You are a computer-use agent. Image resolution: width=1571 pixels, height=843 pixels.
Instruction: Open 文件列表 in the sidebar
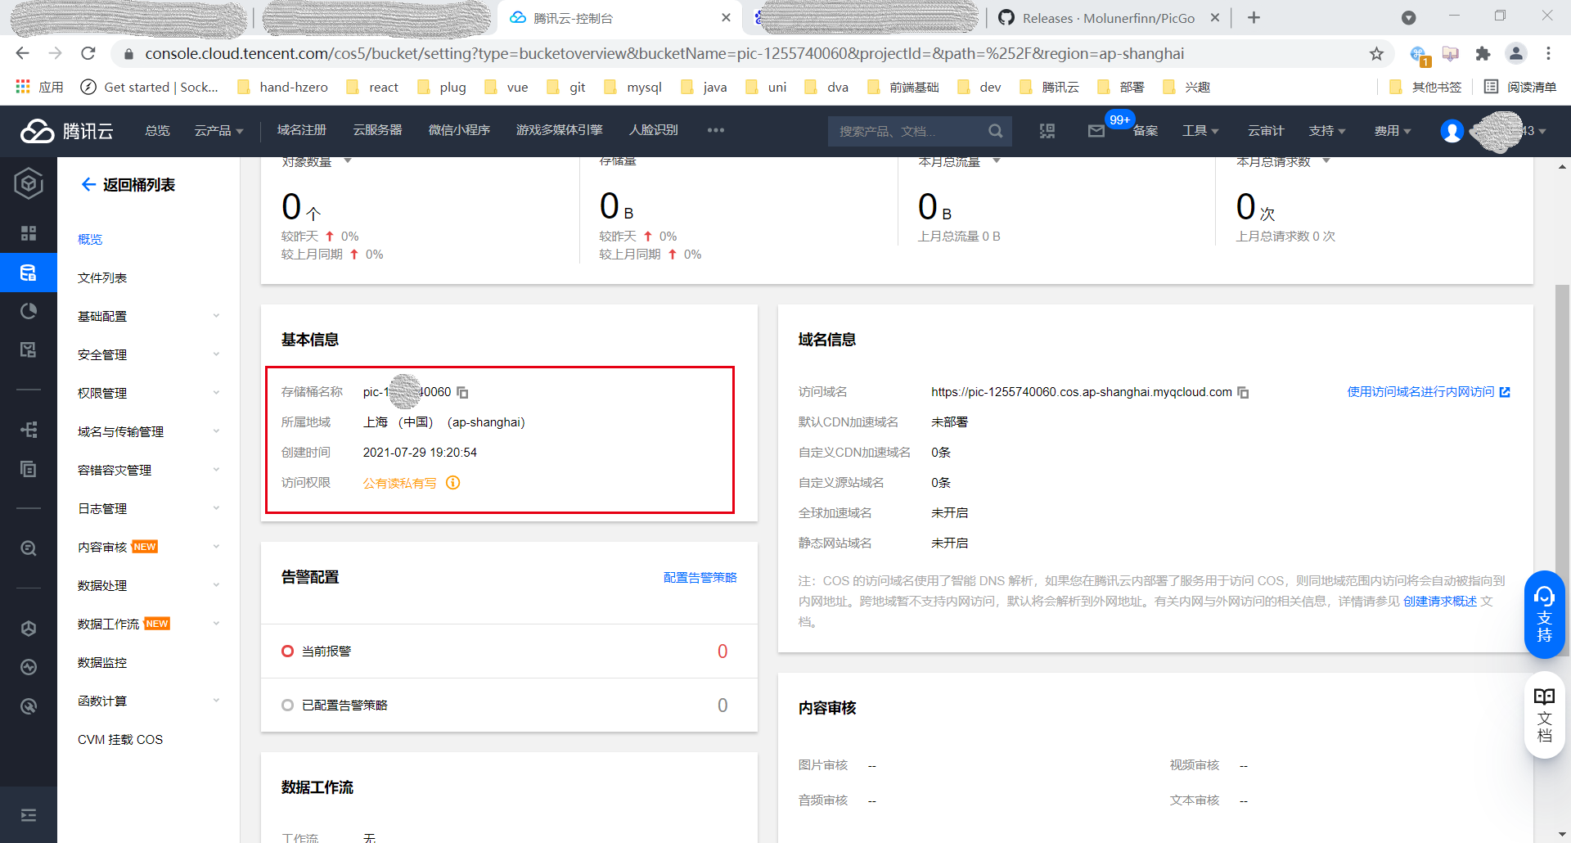pyautogui.click(x=102, y=278)
